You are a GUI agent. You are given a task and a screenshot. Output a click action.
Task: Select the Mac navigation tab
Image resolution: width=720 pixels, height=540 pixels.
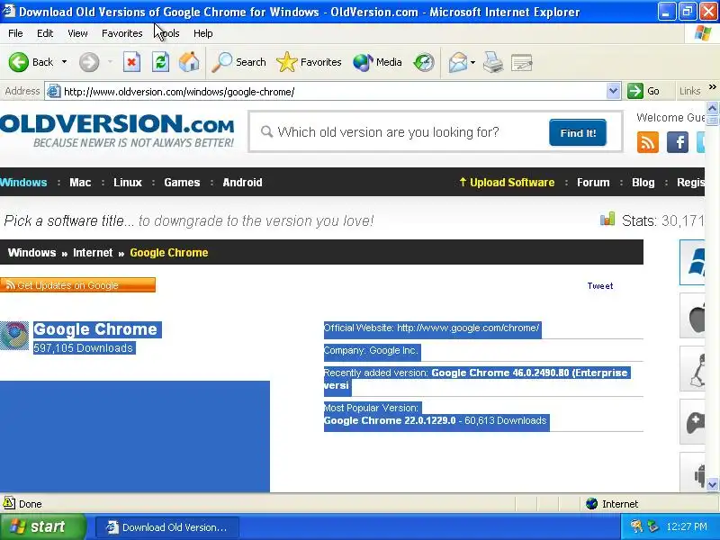(x=80, y=183)
